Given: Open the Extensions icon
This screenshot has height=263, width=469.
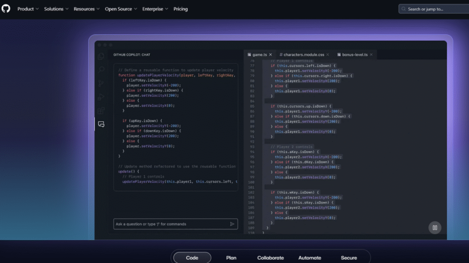Looking at the screenshot, I should click(101, 110).
